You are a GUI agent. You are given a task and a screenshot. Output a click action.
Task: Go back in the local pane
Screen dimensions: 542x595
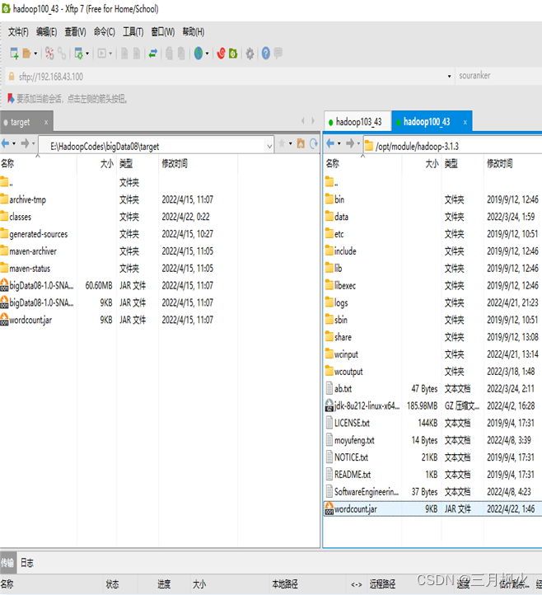click(5, 143)
